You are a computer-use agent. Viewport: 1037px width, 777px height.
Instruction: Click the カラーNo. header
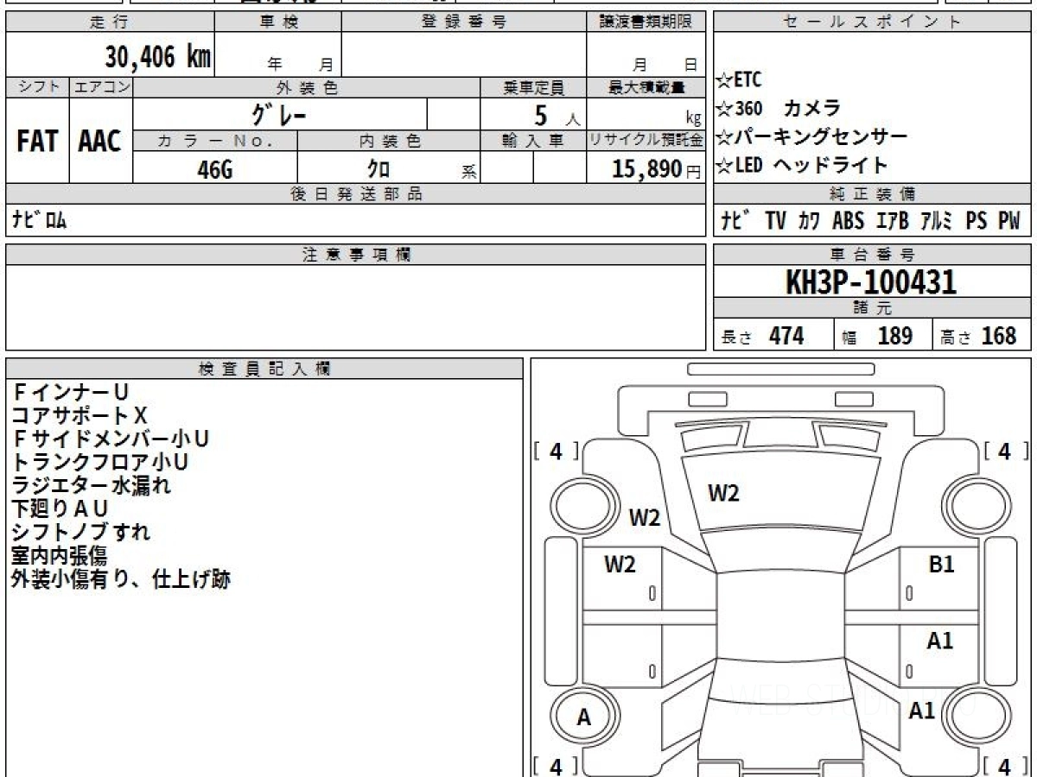[215, 141]
